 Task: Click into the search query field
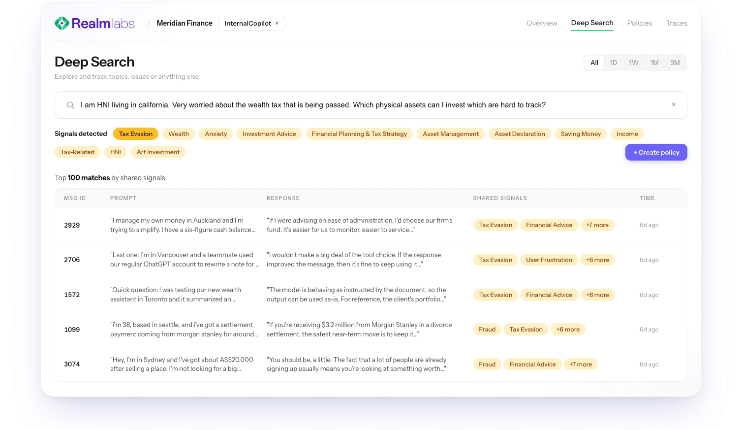tap(371, 105)
